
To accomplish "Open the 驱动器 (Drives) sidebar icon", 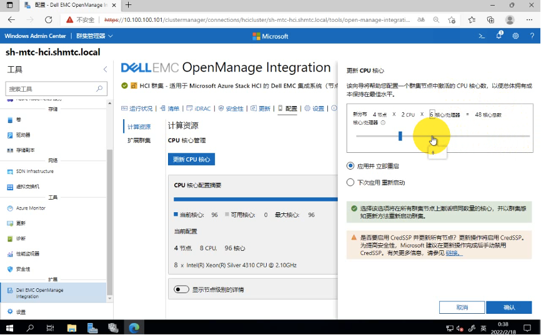I will pyautogui.click(x=10, y=135).
